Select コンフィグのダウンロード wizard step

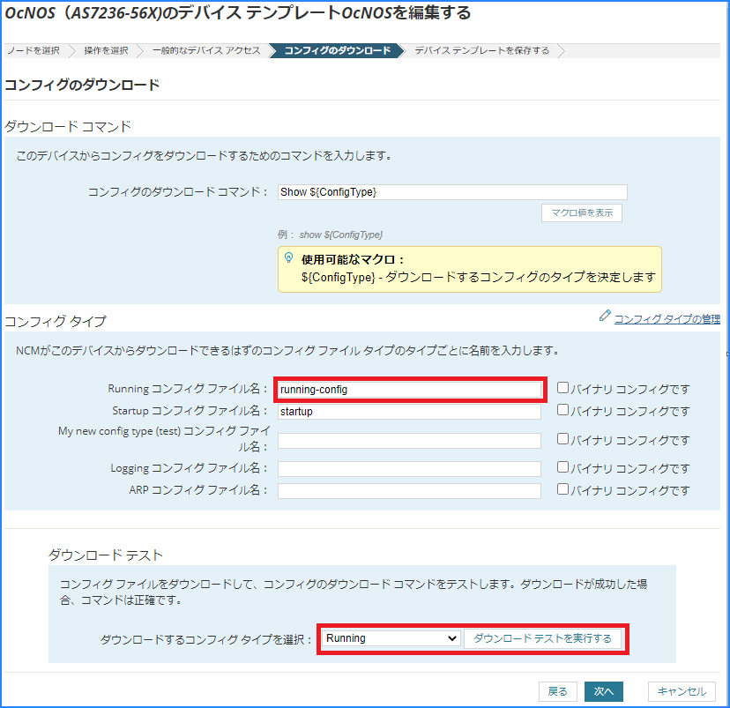click(337, 50)
